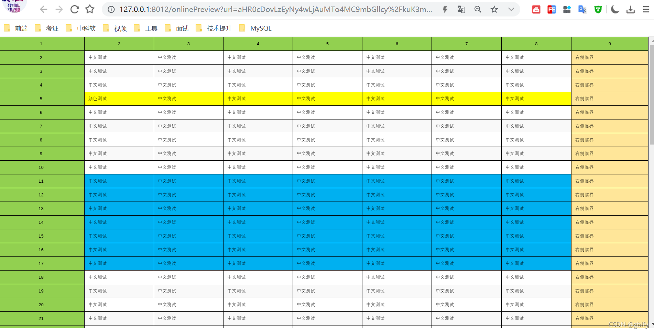Click the browser back arrow
654x332 pixels.
44,9
